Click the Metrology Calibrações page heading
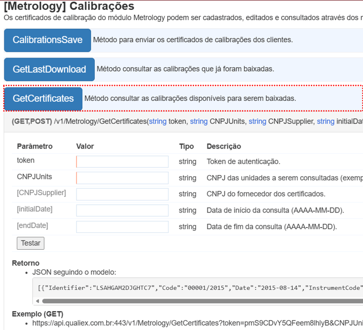Image resolution: width=363 pixels, height=330 pixels. pyautogui.click(x=69, y=7)
